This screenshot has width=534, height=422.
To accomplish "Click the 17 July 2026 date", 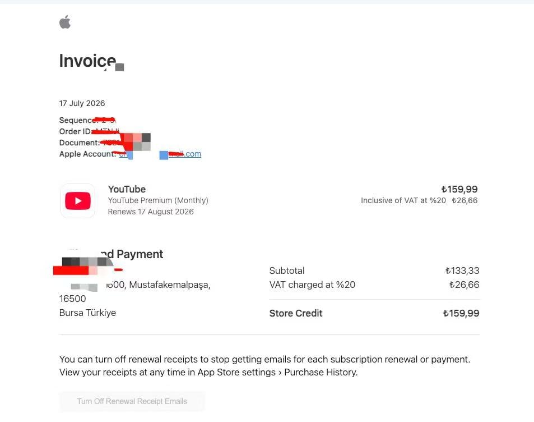I will pyautogui.click(x=82, y=103).
